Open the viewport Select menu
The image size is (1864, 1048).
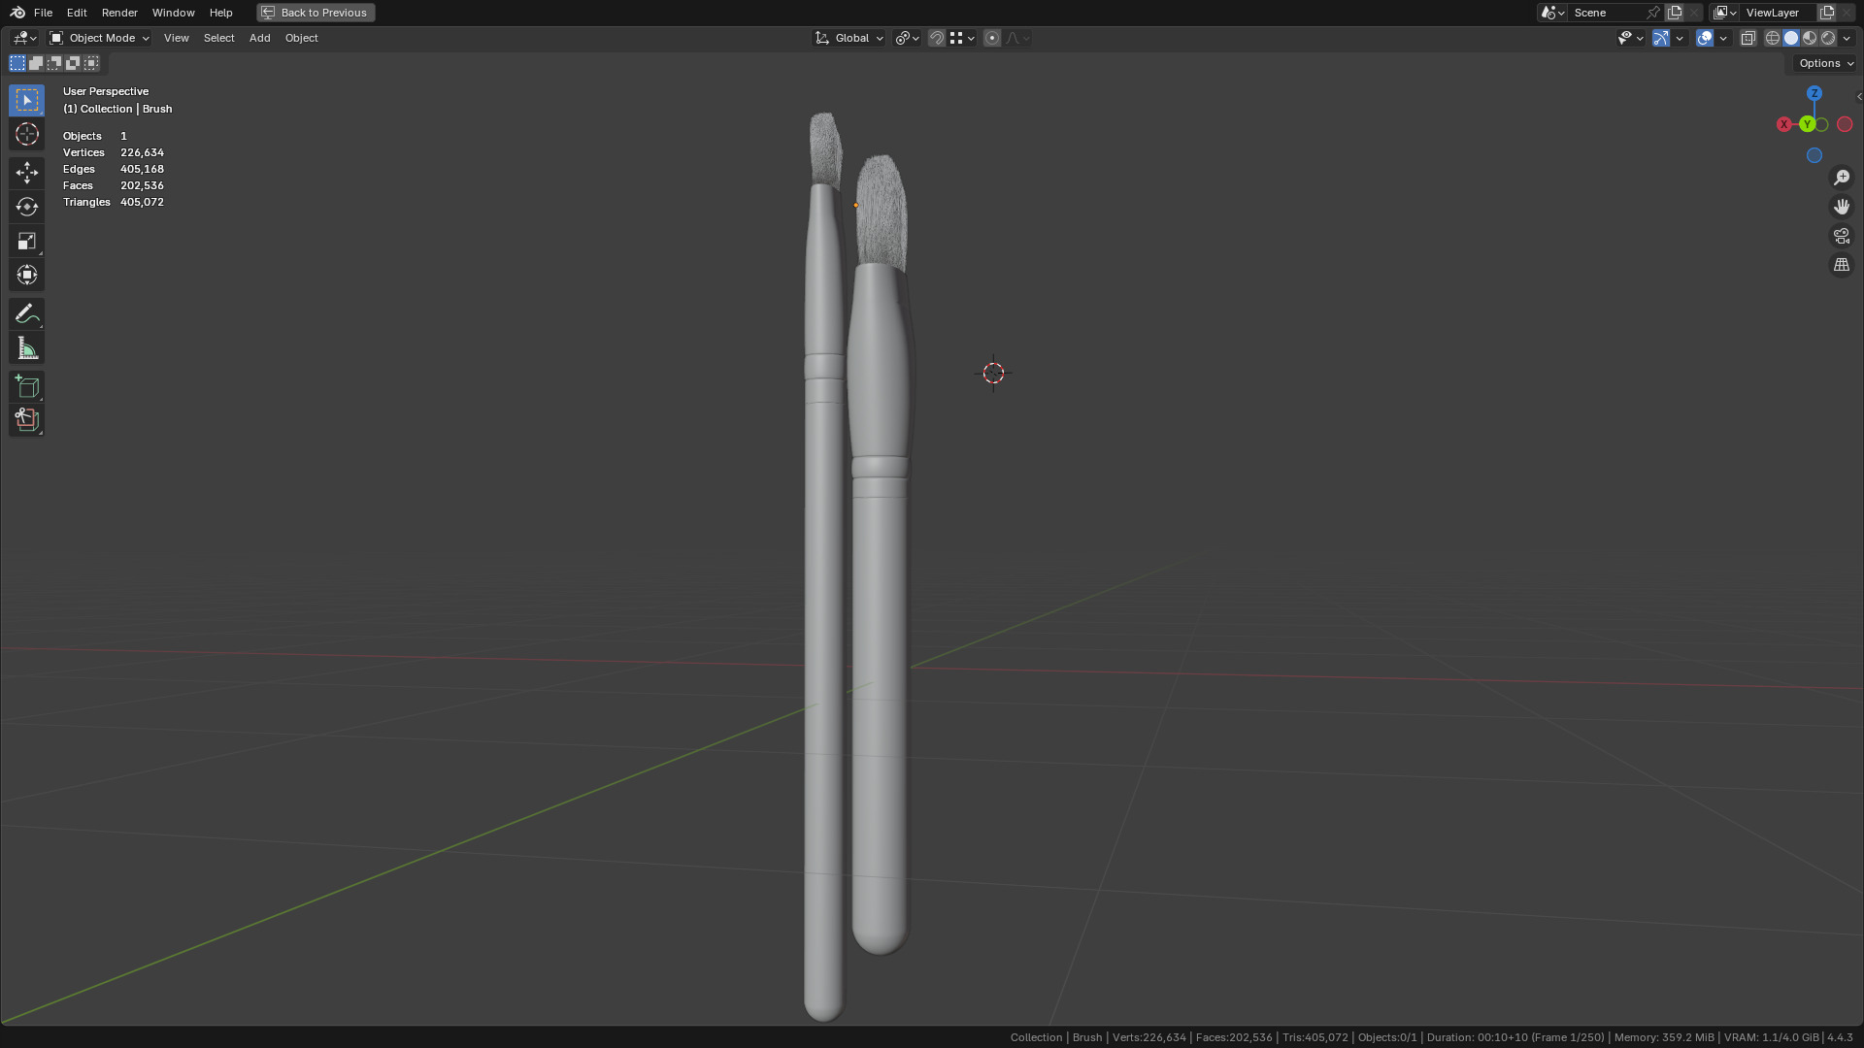tap(218, 38)
